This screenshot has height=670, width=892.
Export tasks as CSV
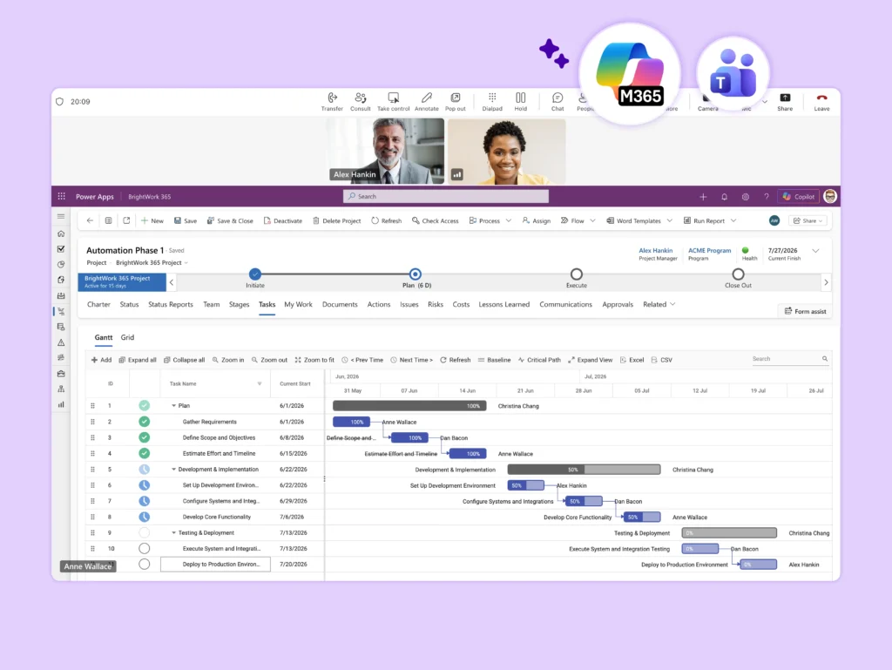(662, 360)
